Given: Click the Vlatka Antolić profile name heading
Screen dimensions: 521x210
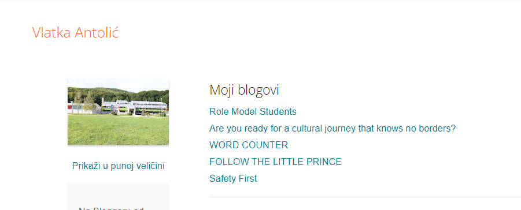Looking at the screenshot, I should click(75, 32).
